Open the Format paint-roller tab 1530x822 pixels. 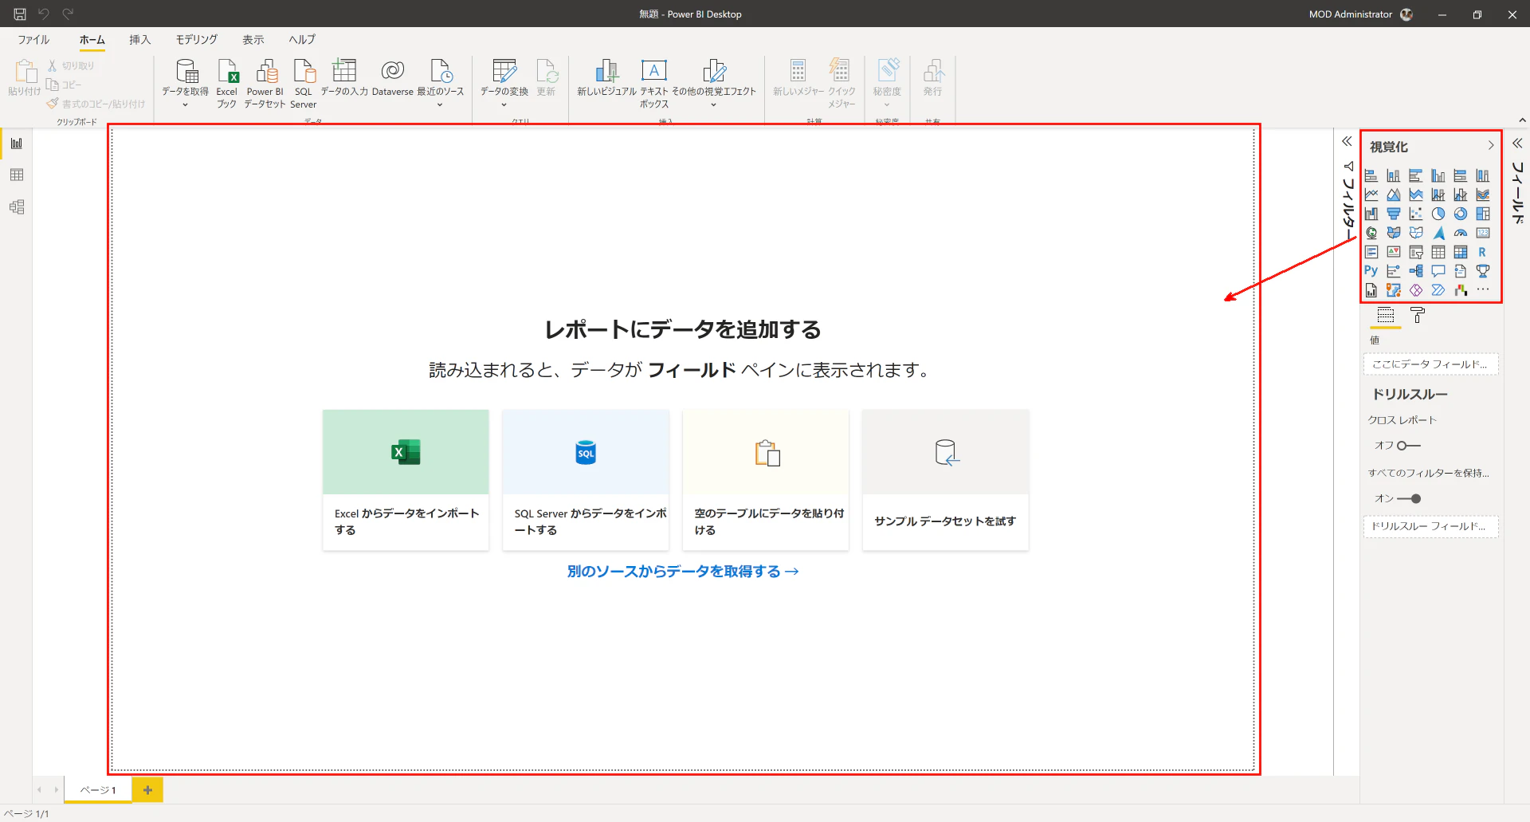coord(1418,315)
